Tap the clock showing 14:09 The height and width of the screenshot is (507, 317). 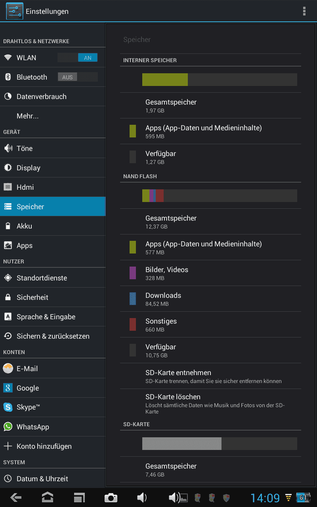(265, 498)
